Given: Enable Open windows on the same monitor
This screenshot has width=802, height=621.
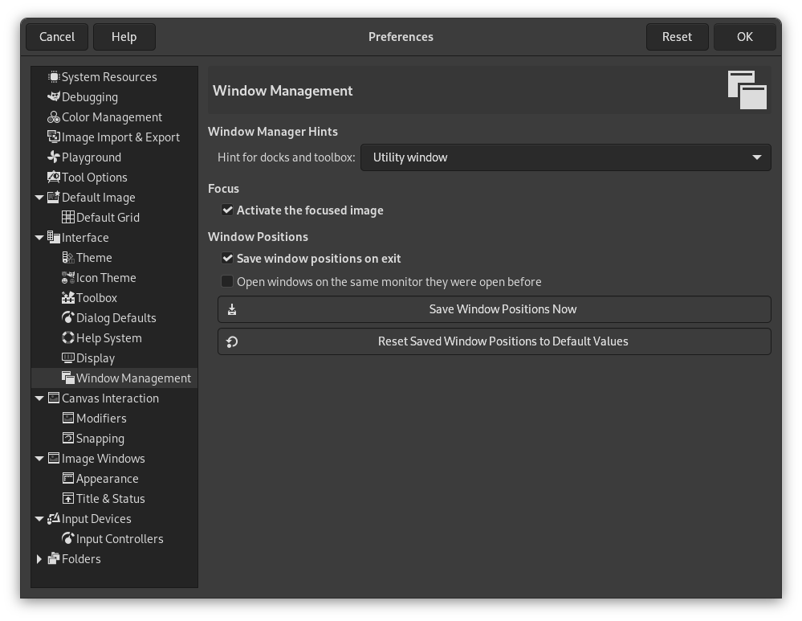Looking at the screenshot, I should click(227, 281).
